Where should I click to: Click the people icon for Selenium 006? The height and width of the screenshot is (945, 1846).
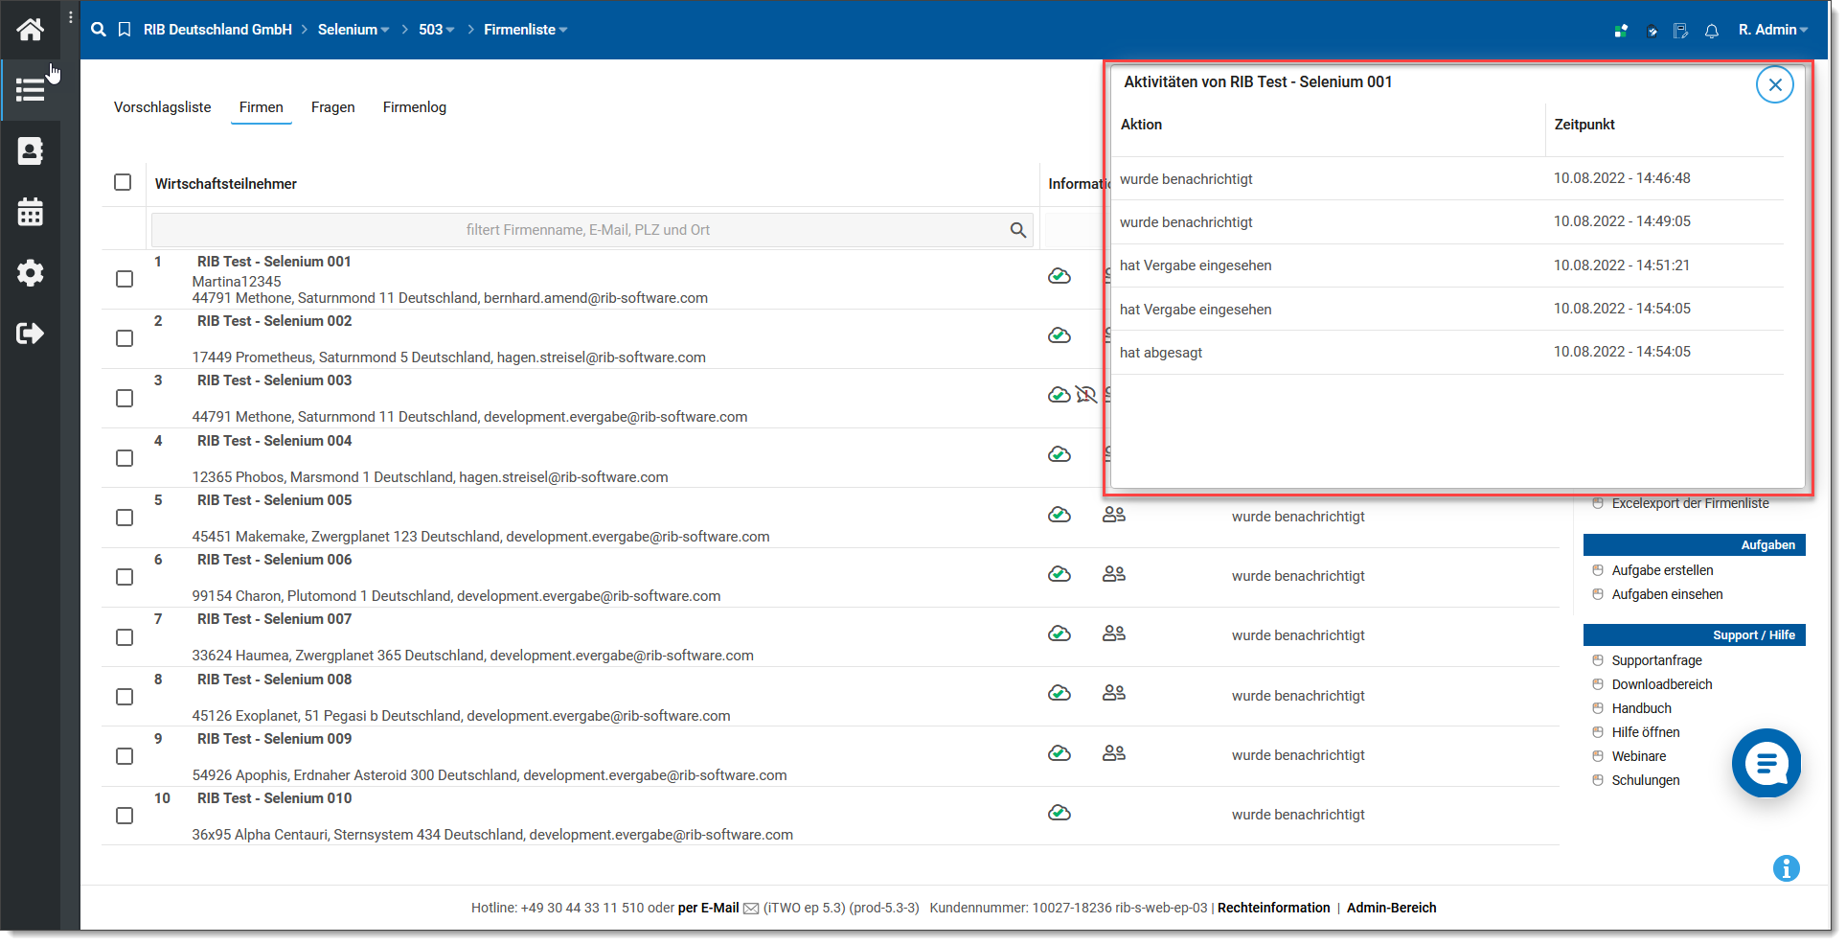tap(1114, 574)
